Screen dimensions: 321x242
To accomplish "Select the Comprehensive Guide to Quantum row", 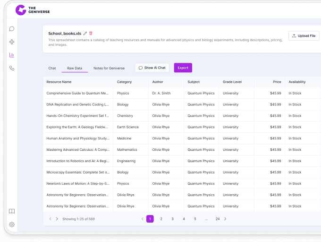I will pyautogui.click(x=77, y=93).
